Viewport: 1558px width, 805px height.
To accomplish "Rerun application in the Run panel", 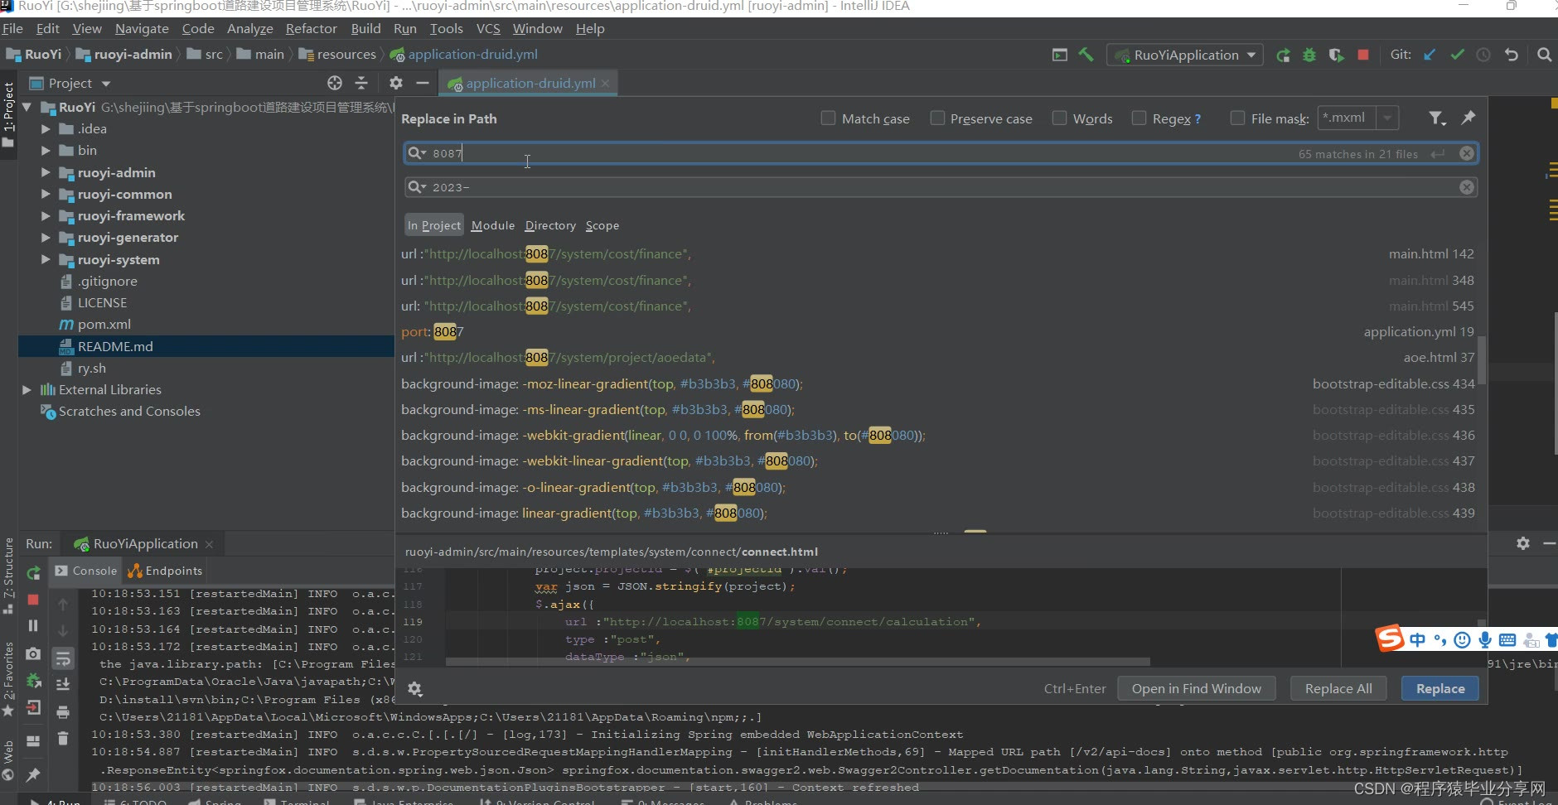I will [33, 572].
